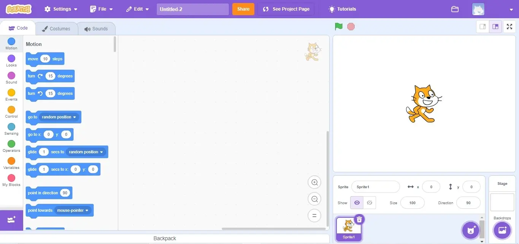
Task: Click the Sprite name input field
Action: point(376,187)
